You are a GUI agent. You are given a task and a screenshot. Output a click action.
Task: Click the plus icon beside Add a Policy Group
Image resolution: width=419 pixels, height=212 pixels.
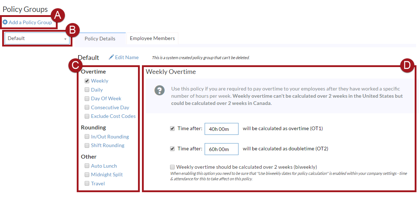5,22
